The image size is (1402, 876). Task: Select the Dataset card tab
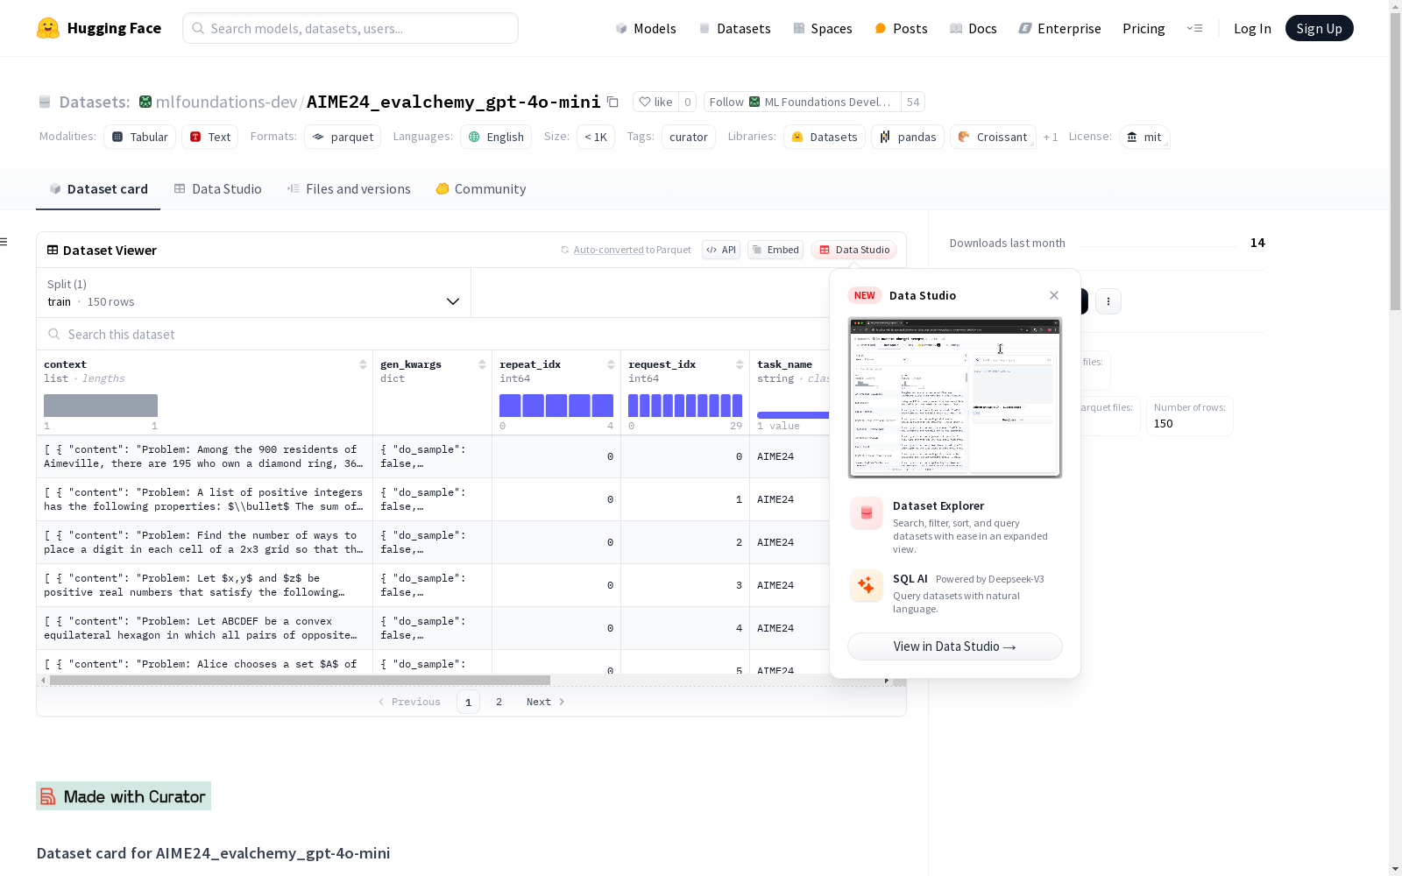coord(98,189)
